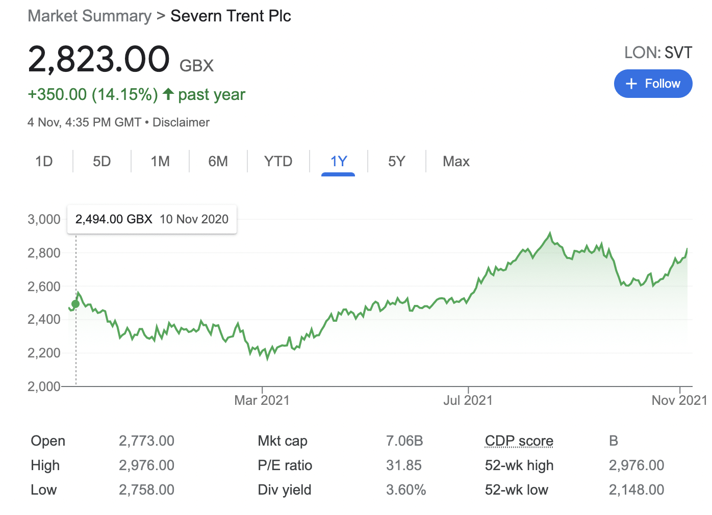Switch to the 1D time range
712x515 pixels.
[x=44, y=161]
